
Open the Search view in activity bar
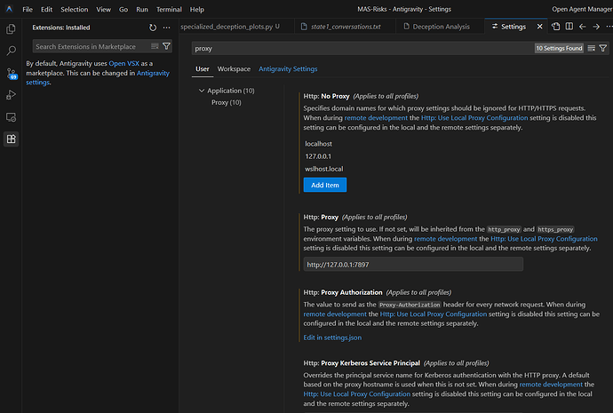11,51
